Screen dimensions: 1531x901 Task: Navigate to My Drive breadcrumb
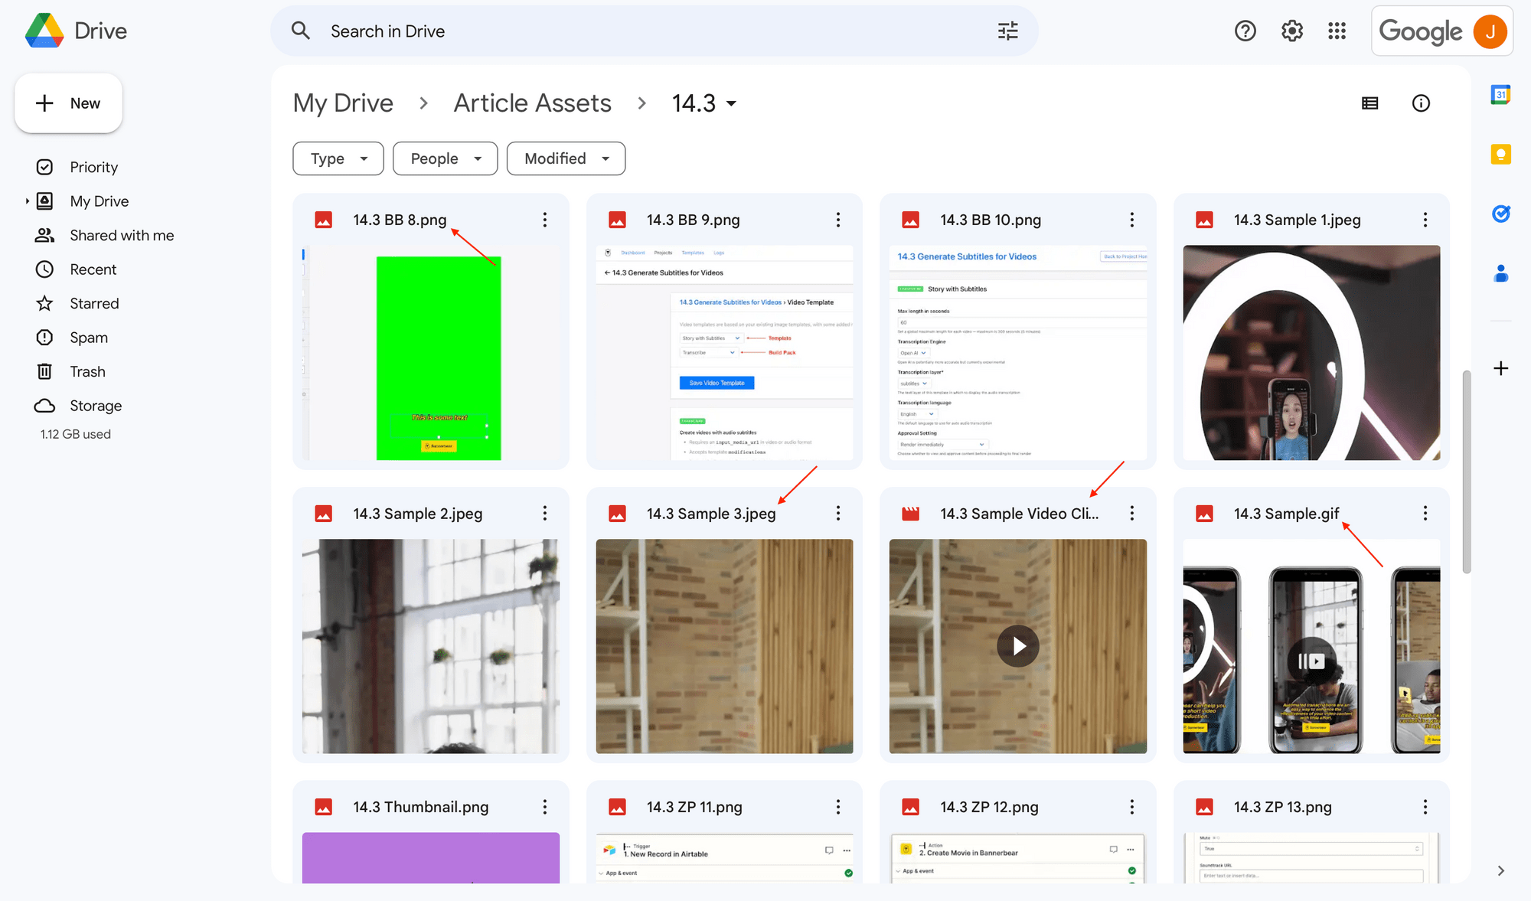(x=343, y=103)
